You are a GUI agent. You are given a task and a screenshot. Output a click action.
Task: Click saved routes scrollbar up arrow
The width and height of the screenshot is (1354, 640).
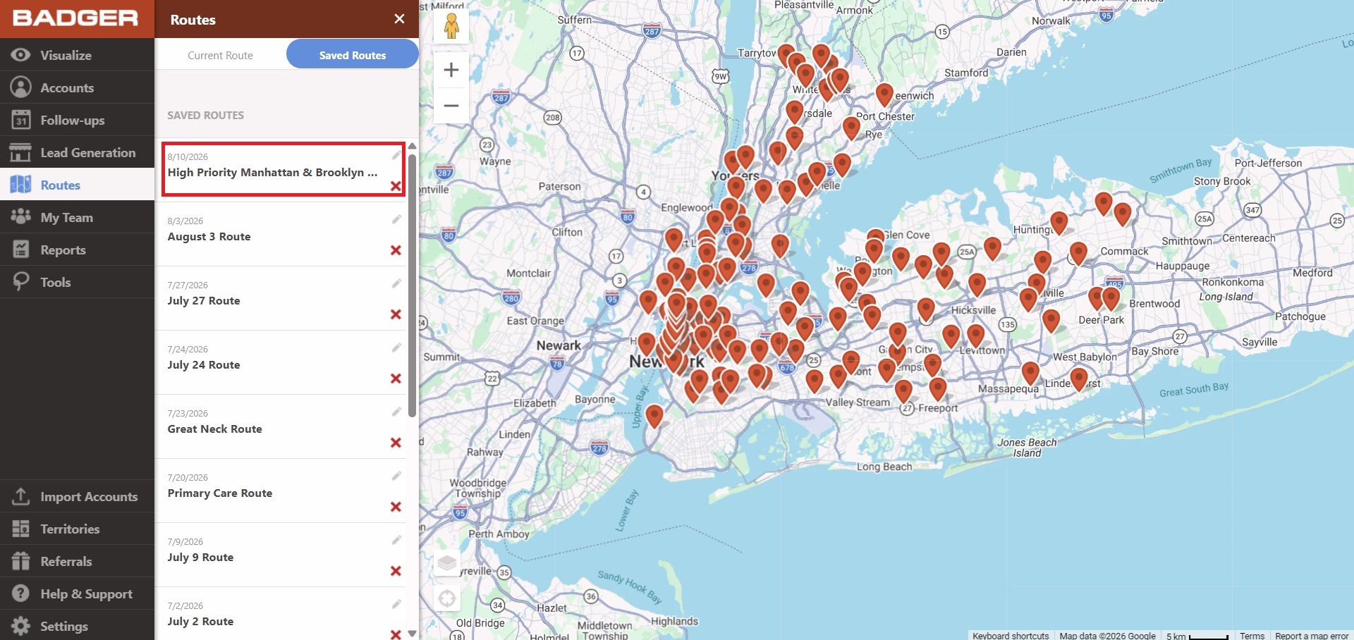tap(413, 146)
